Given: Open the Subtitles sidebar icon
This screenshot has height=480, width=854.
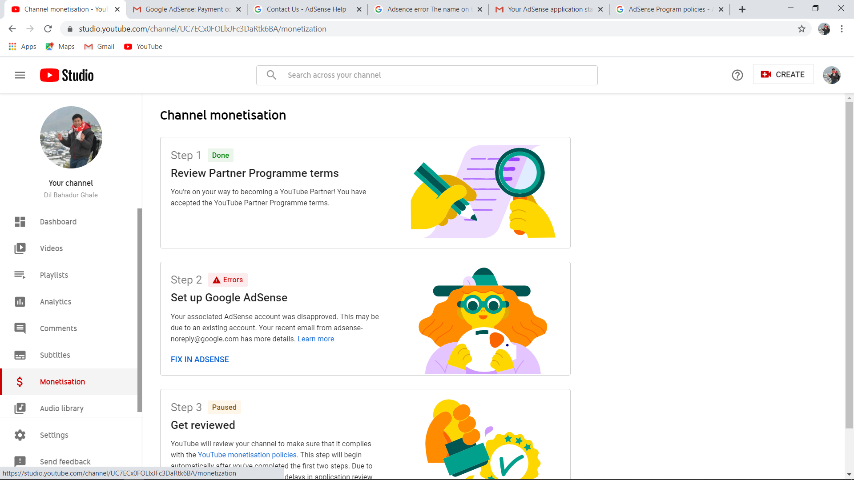Looking at the screenshot, I should click(20, 355).
